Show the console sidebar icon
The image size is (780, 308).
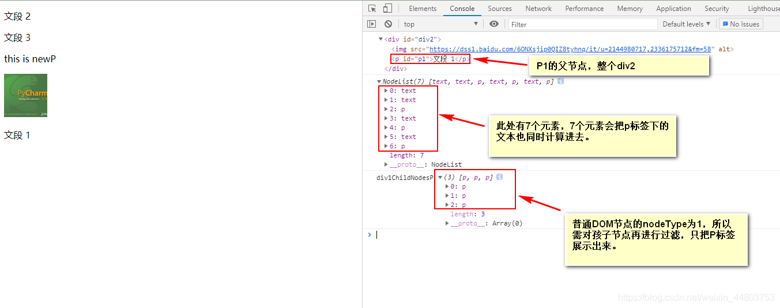click(372, 24)
